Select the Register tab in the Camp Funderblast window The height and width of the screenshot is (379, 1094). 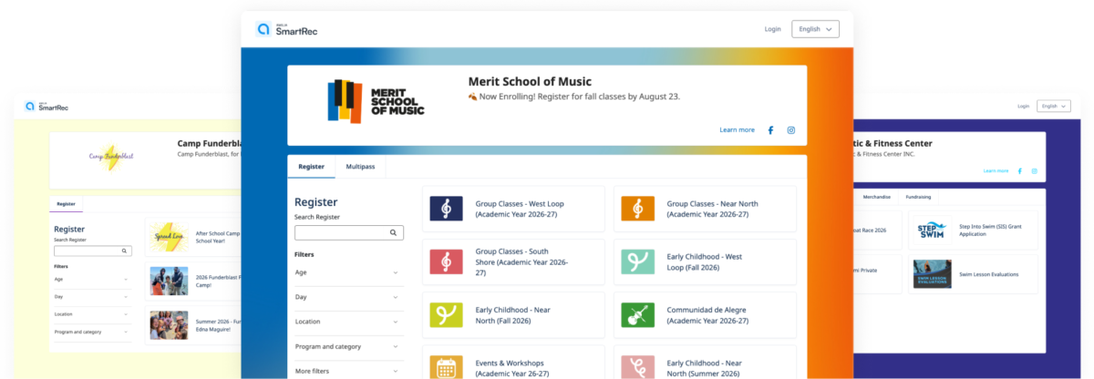point(67,204)
